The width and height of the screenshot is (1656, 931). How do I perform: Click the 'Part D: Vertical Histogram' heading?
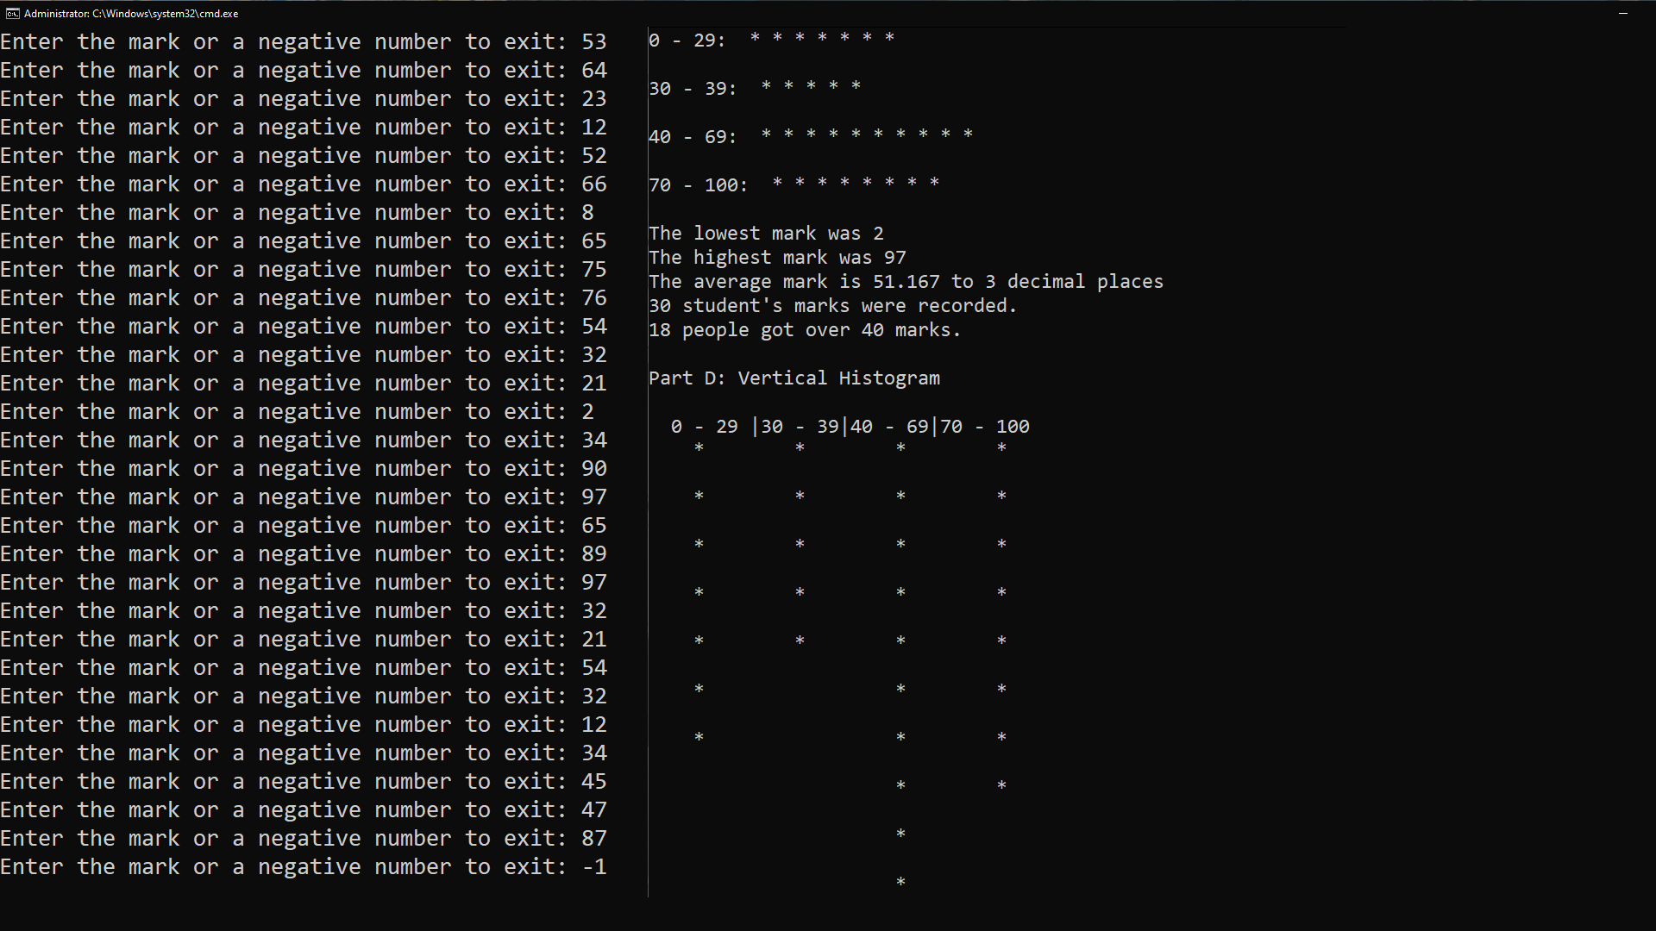794,378
